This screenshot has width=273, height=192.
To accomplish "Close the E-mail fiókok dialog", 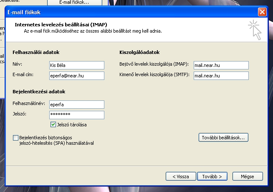I will point(262,12).
